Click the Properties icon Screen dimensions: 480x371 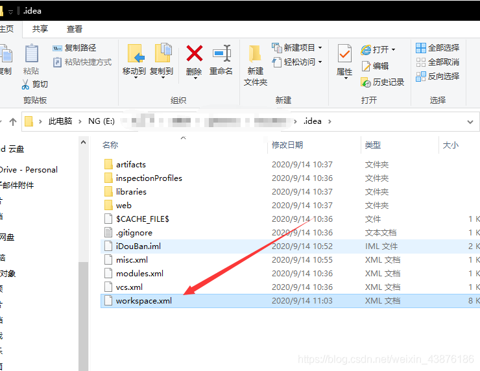[x=344, y=54]
